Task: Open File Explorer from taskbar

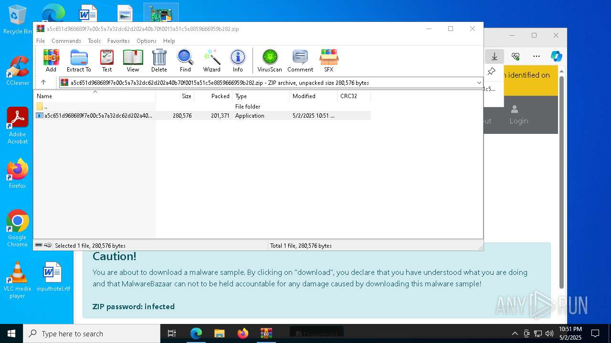Action: coord(220,333)
